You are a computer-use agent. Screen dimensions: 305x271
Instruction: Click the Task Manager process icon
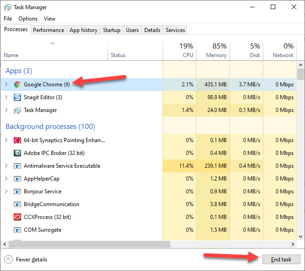tap(17, 110)
